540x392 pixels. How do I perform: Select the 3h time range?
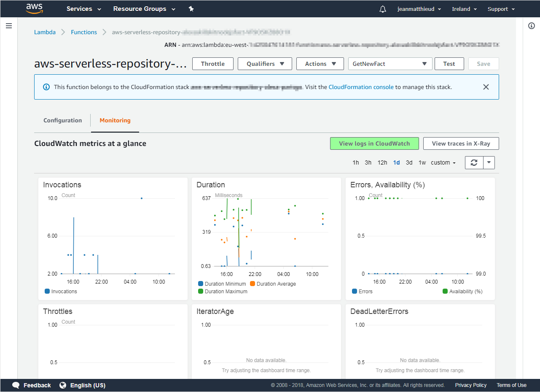(368, 162)
